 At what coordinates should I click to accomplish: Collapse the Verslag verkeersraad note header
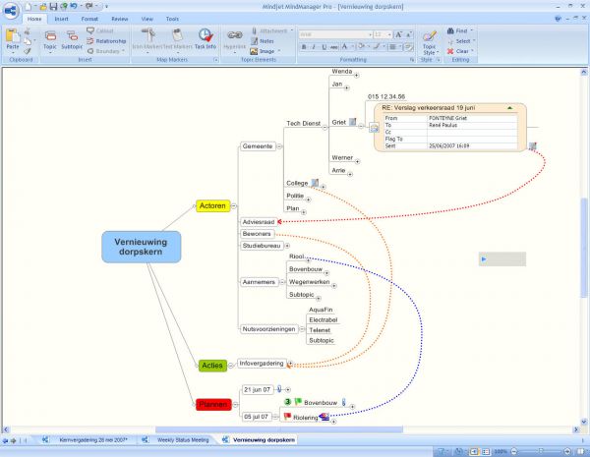509,108
